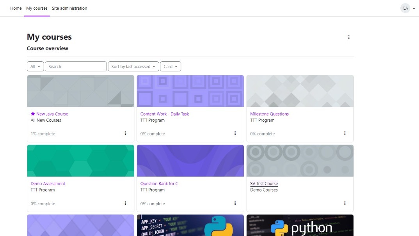Image resolution: width=419 pixels, height=236 pixels.
Task: Click the CA user avatar
Action: coord(405,8)
